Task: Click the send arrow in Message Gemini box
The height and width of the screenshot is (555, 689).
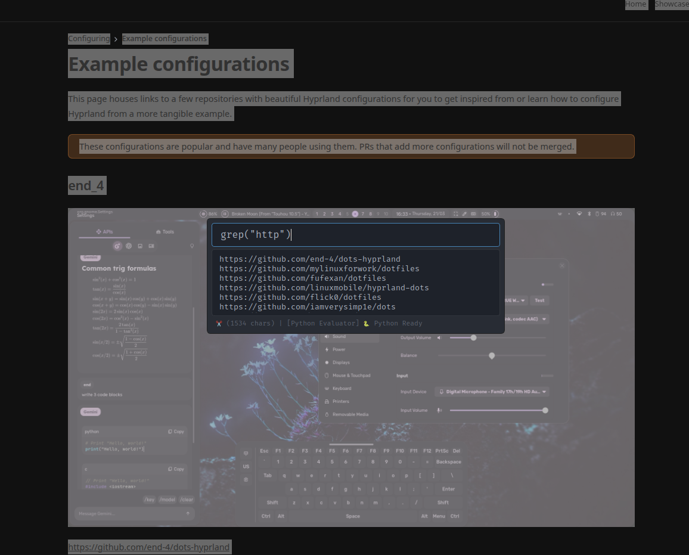Action: pyautogui.click(x=188, y=513)
